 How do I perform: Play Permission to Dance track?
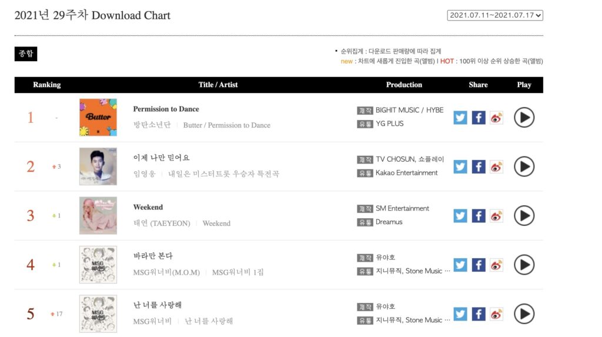point(524,117)
